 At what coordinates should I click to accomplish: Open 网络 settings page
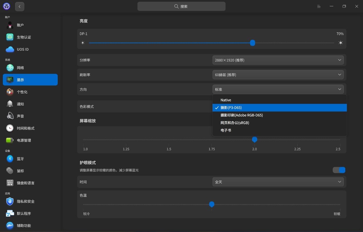(x=30, y=68)
